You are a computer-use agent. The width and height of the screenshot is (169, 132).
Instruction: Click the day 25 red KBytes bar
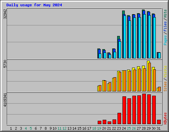point(129,111)
